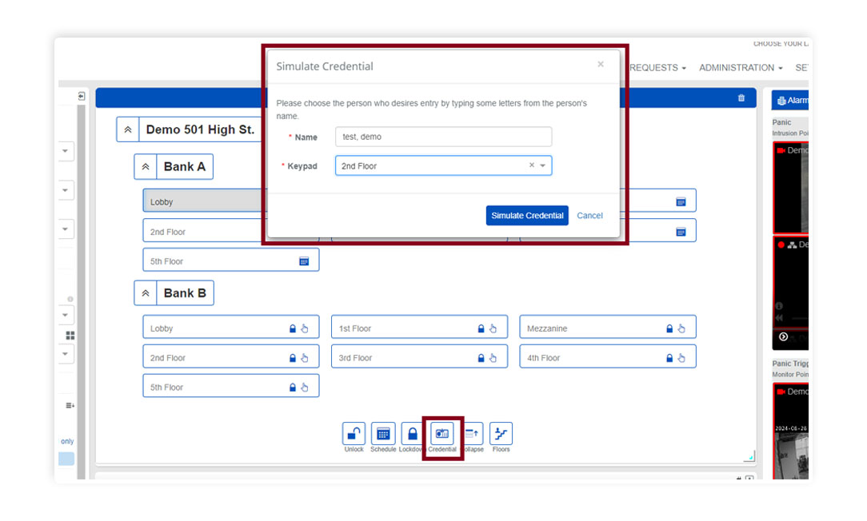Click the Collapse icon in bottom toolbar

473,434
